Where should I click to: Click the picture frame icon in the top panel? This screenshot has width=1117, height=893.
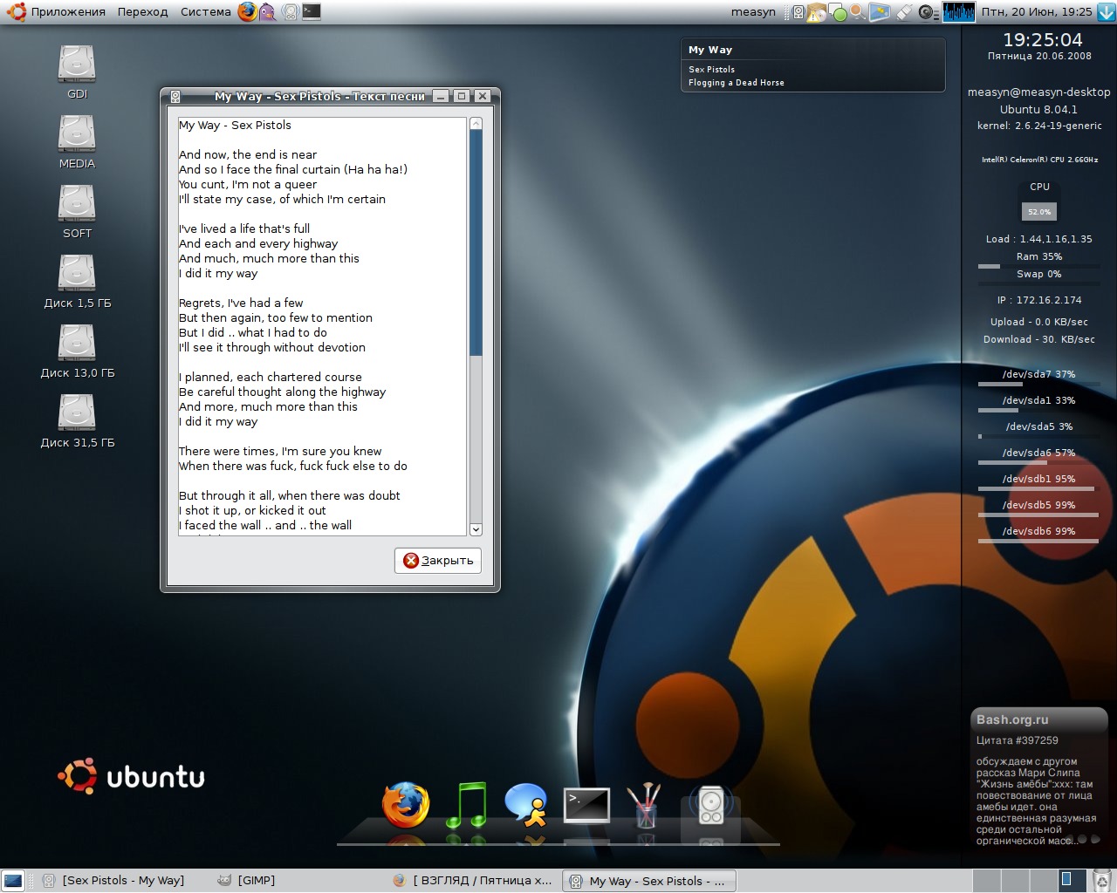[x=880, y=11]
